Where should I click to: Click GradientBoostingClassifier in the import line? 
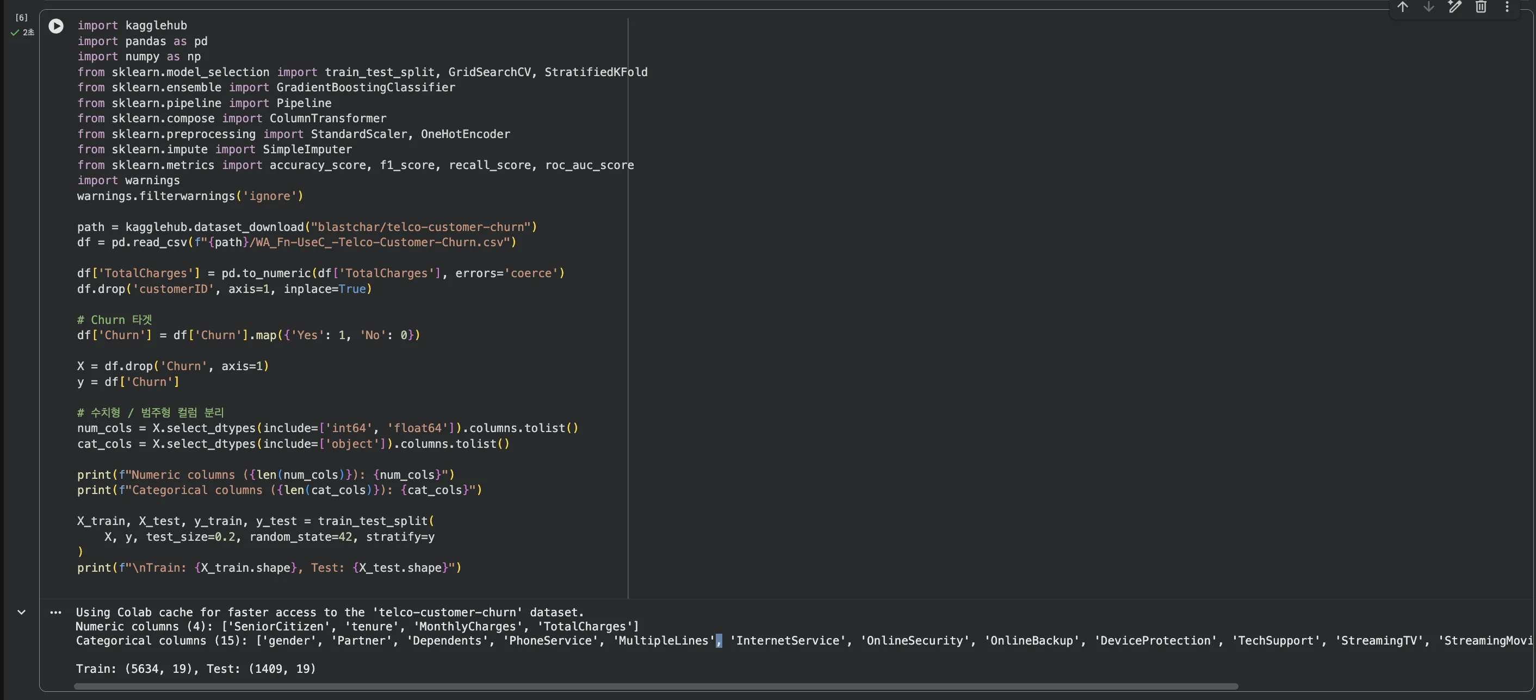(365, 87)
